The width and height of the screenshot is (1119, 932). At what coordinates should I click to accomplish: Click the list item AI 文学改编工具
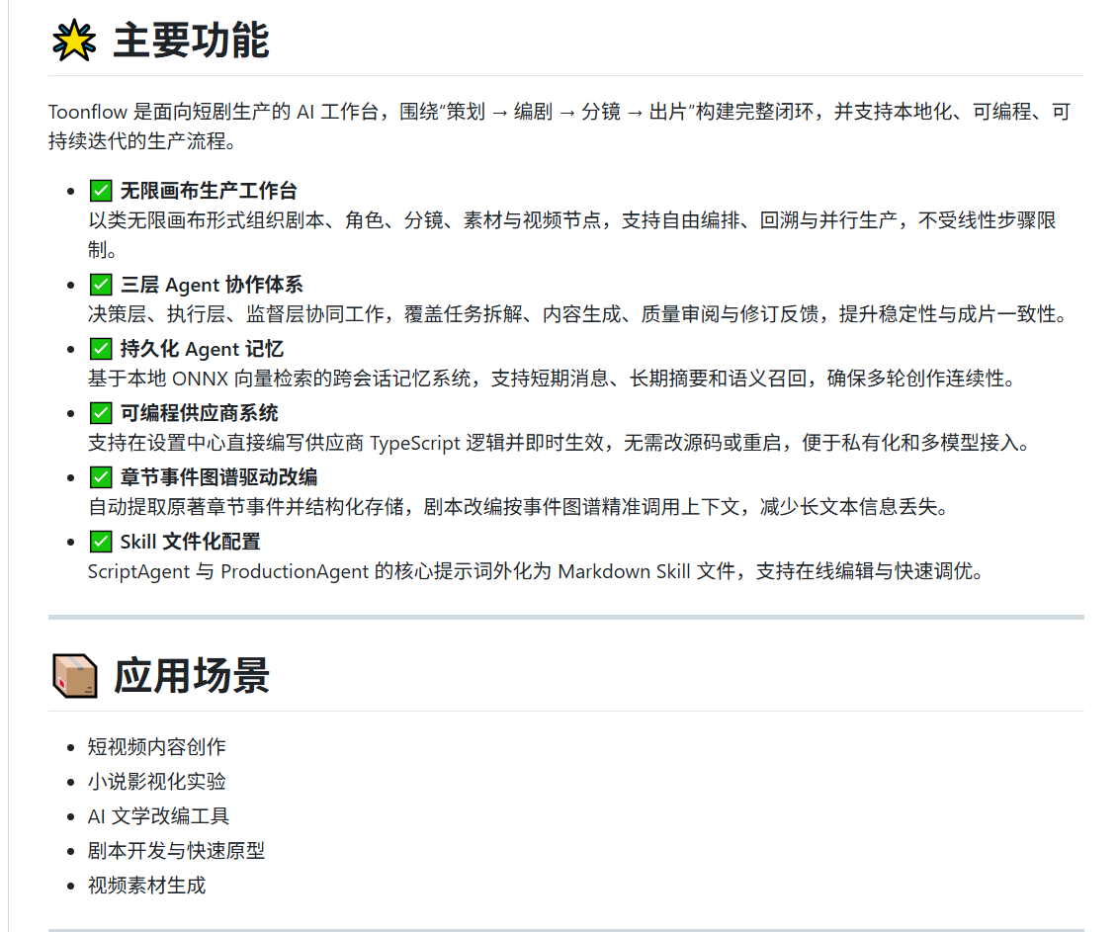tap(158, 816)
